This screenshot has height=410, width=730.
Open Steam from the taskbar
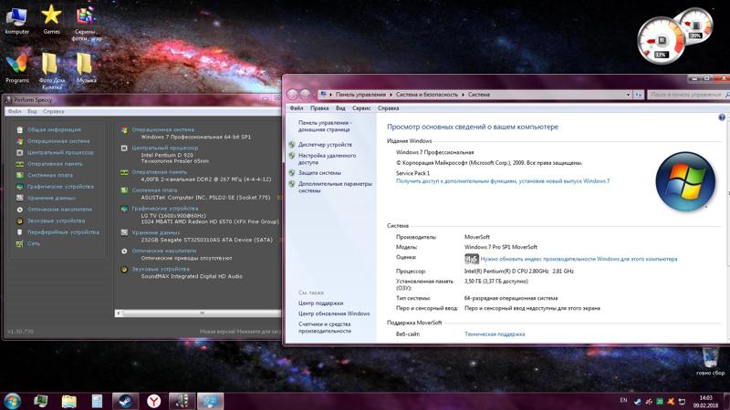tap(125, 401)
